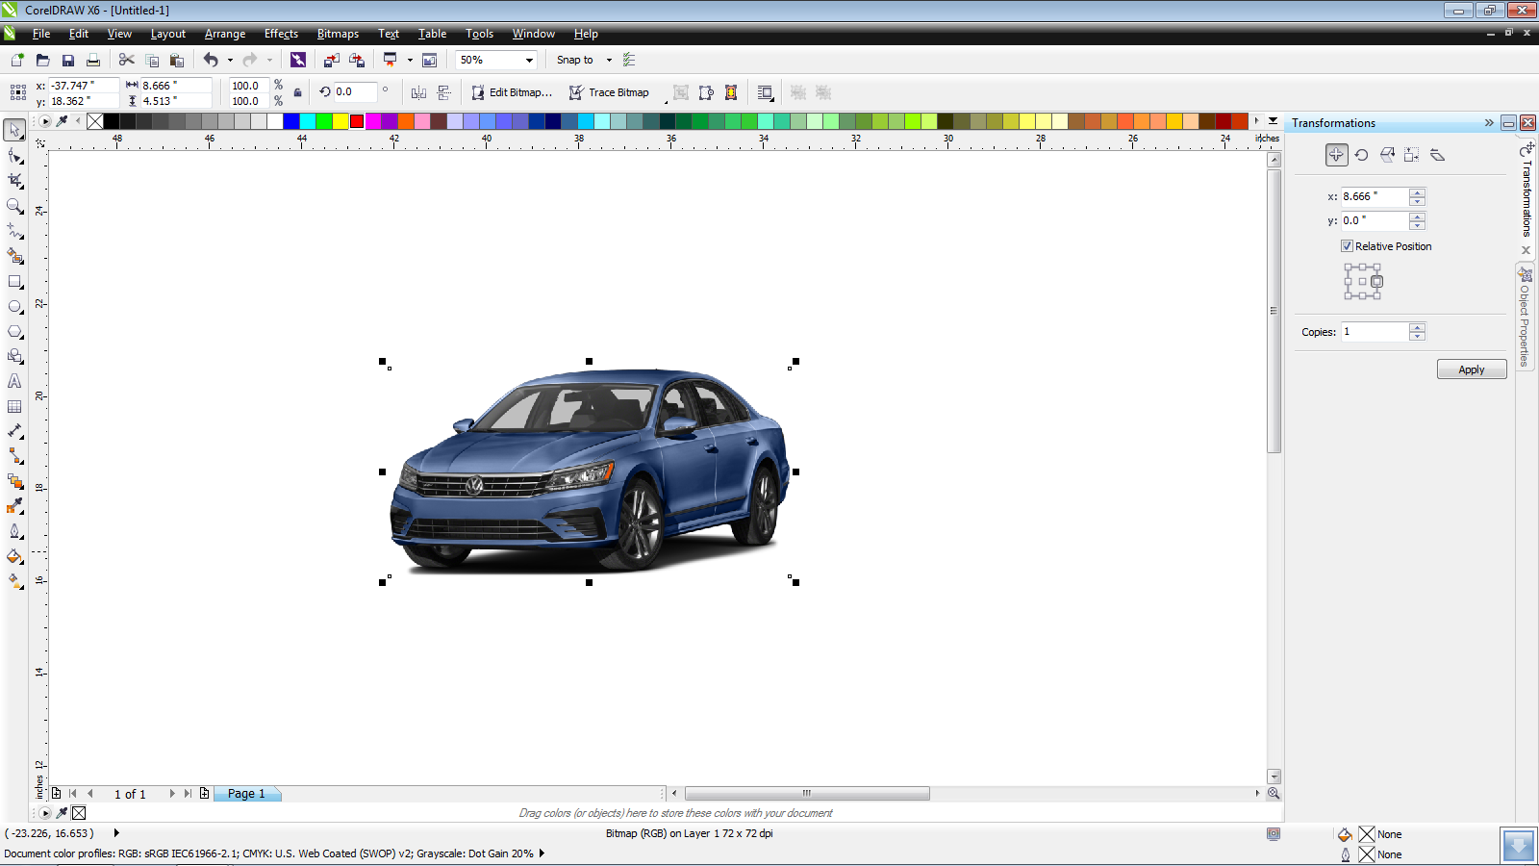1539x866 pixels.
Task: Click the Edit Bitmap button
Action: click(x=512, y=92)
